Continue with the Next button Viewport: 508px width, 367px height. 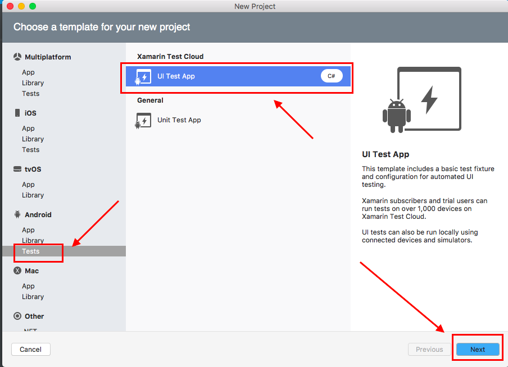click(x=478, y=349)
